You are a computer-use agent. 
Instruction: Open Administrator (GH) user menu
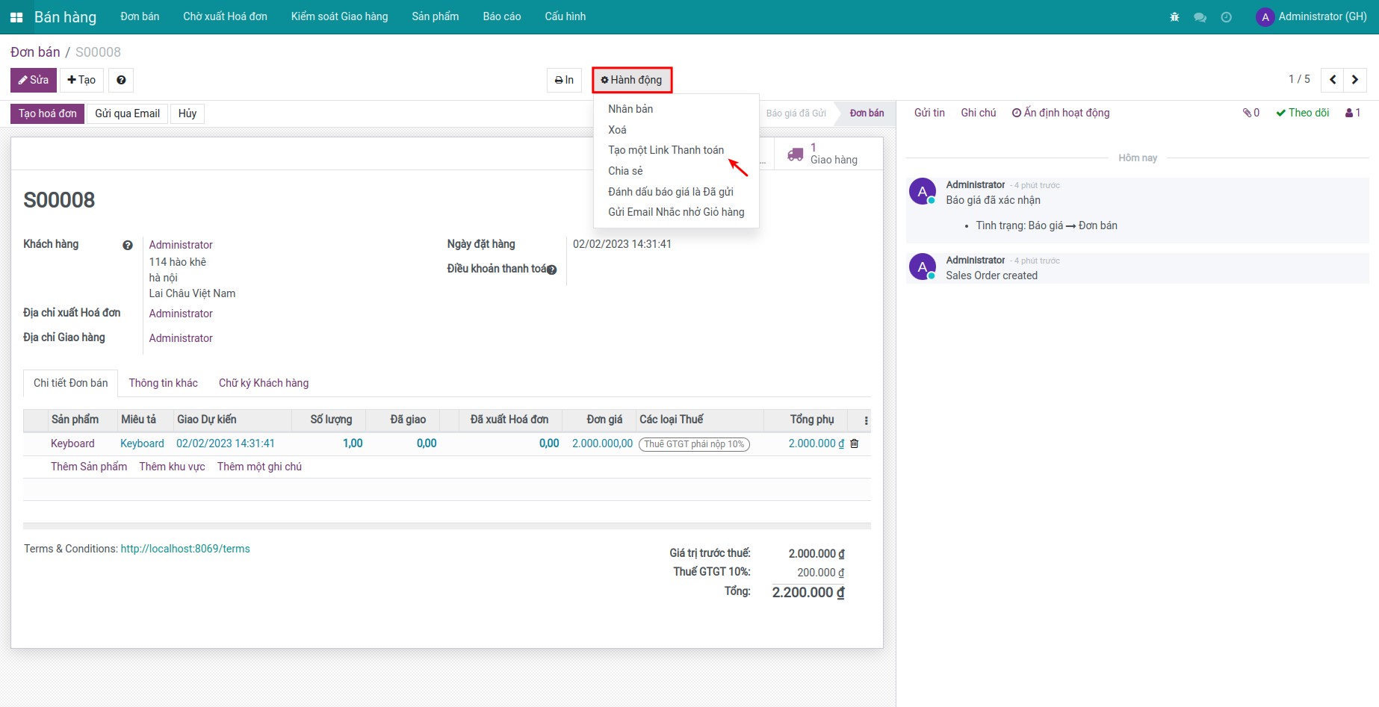point(1312,16)
